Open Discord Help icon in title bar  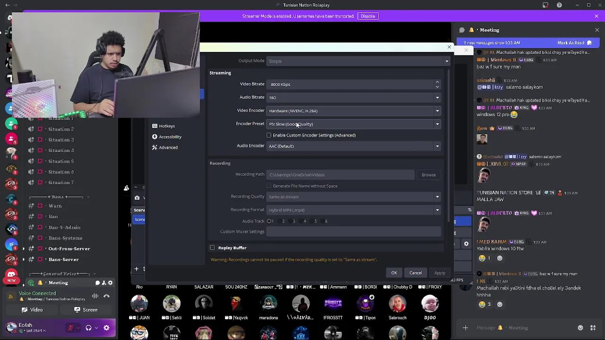coord(560,5)
